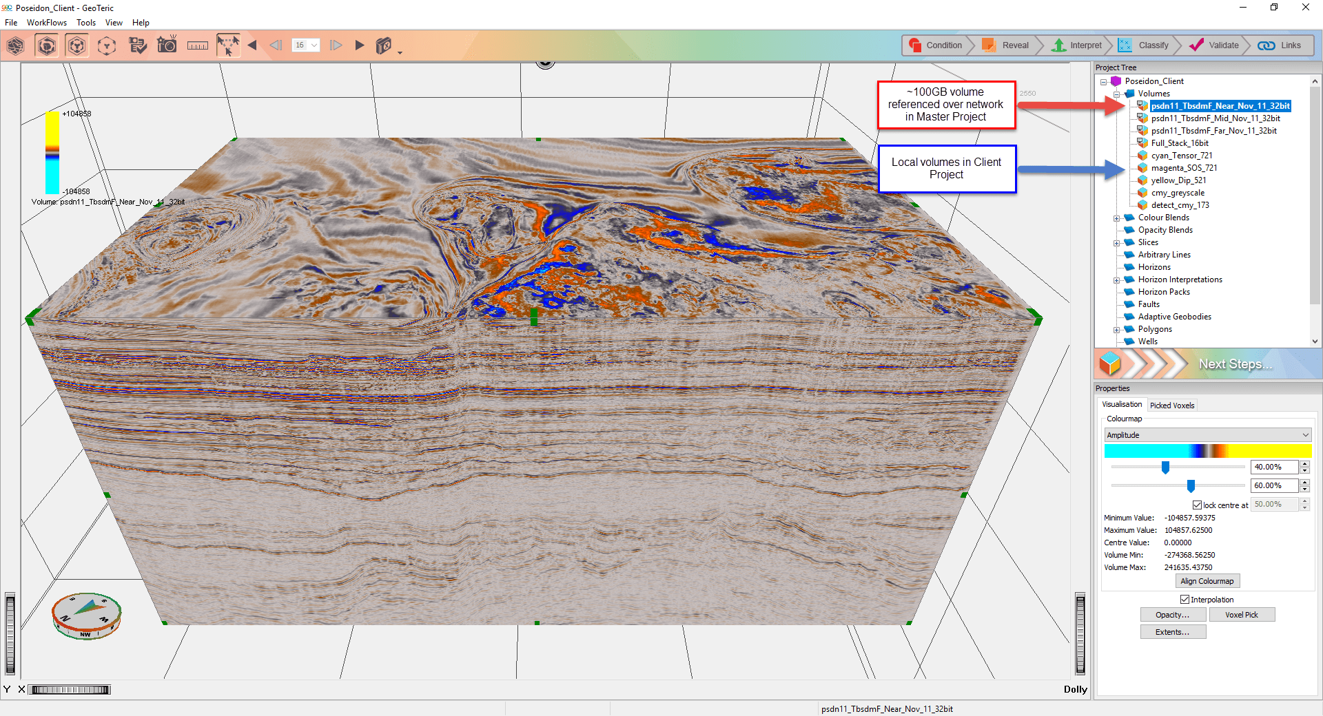This screenshot has height=716, width=1323.
Task: Click the Voxel Pick button
Action: 1242,614
